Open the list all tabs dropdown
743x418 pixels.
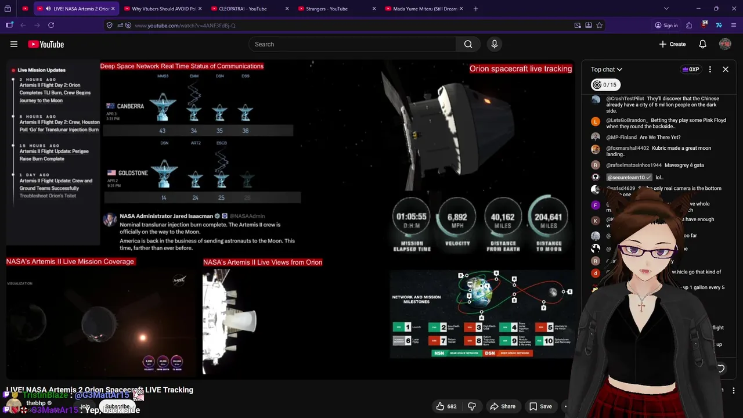[666, 9]
